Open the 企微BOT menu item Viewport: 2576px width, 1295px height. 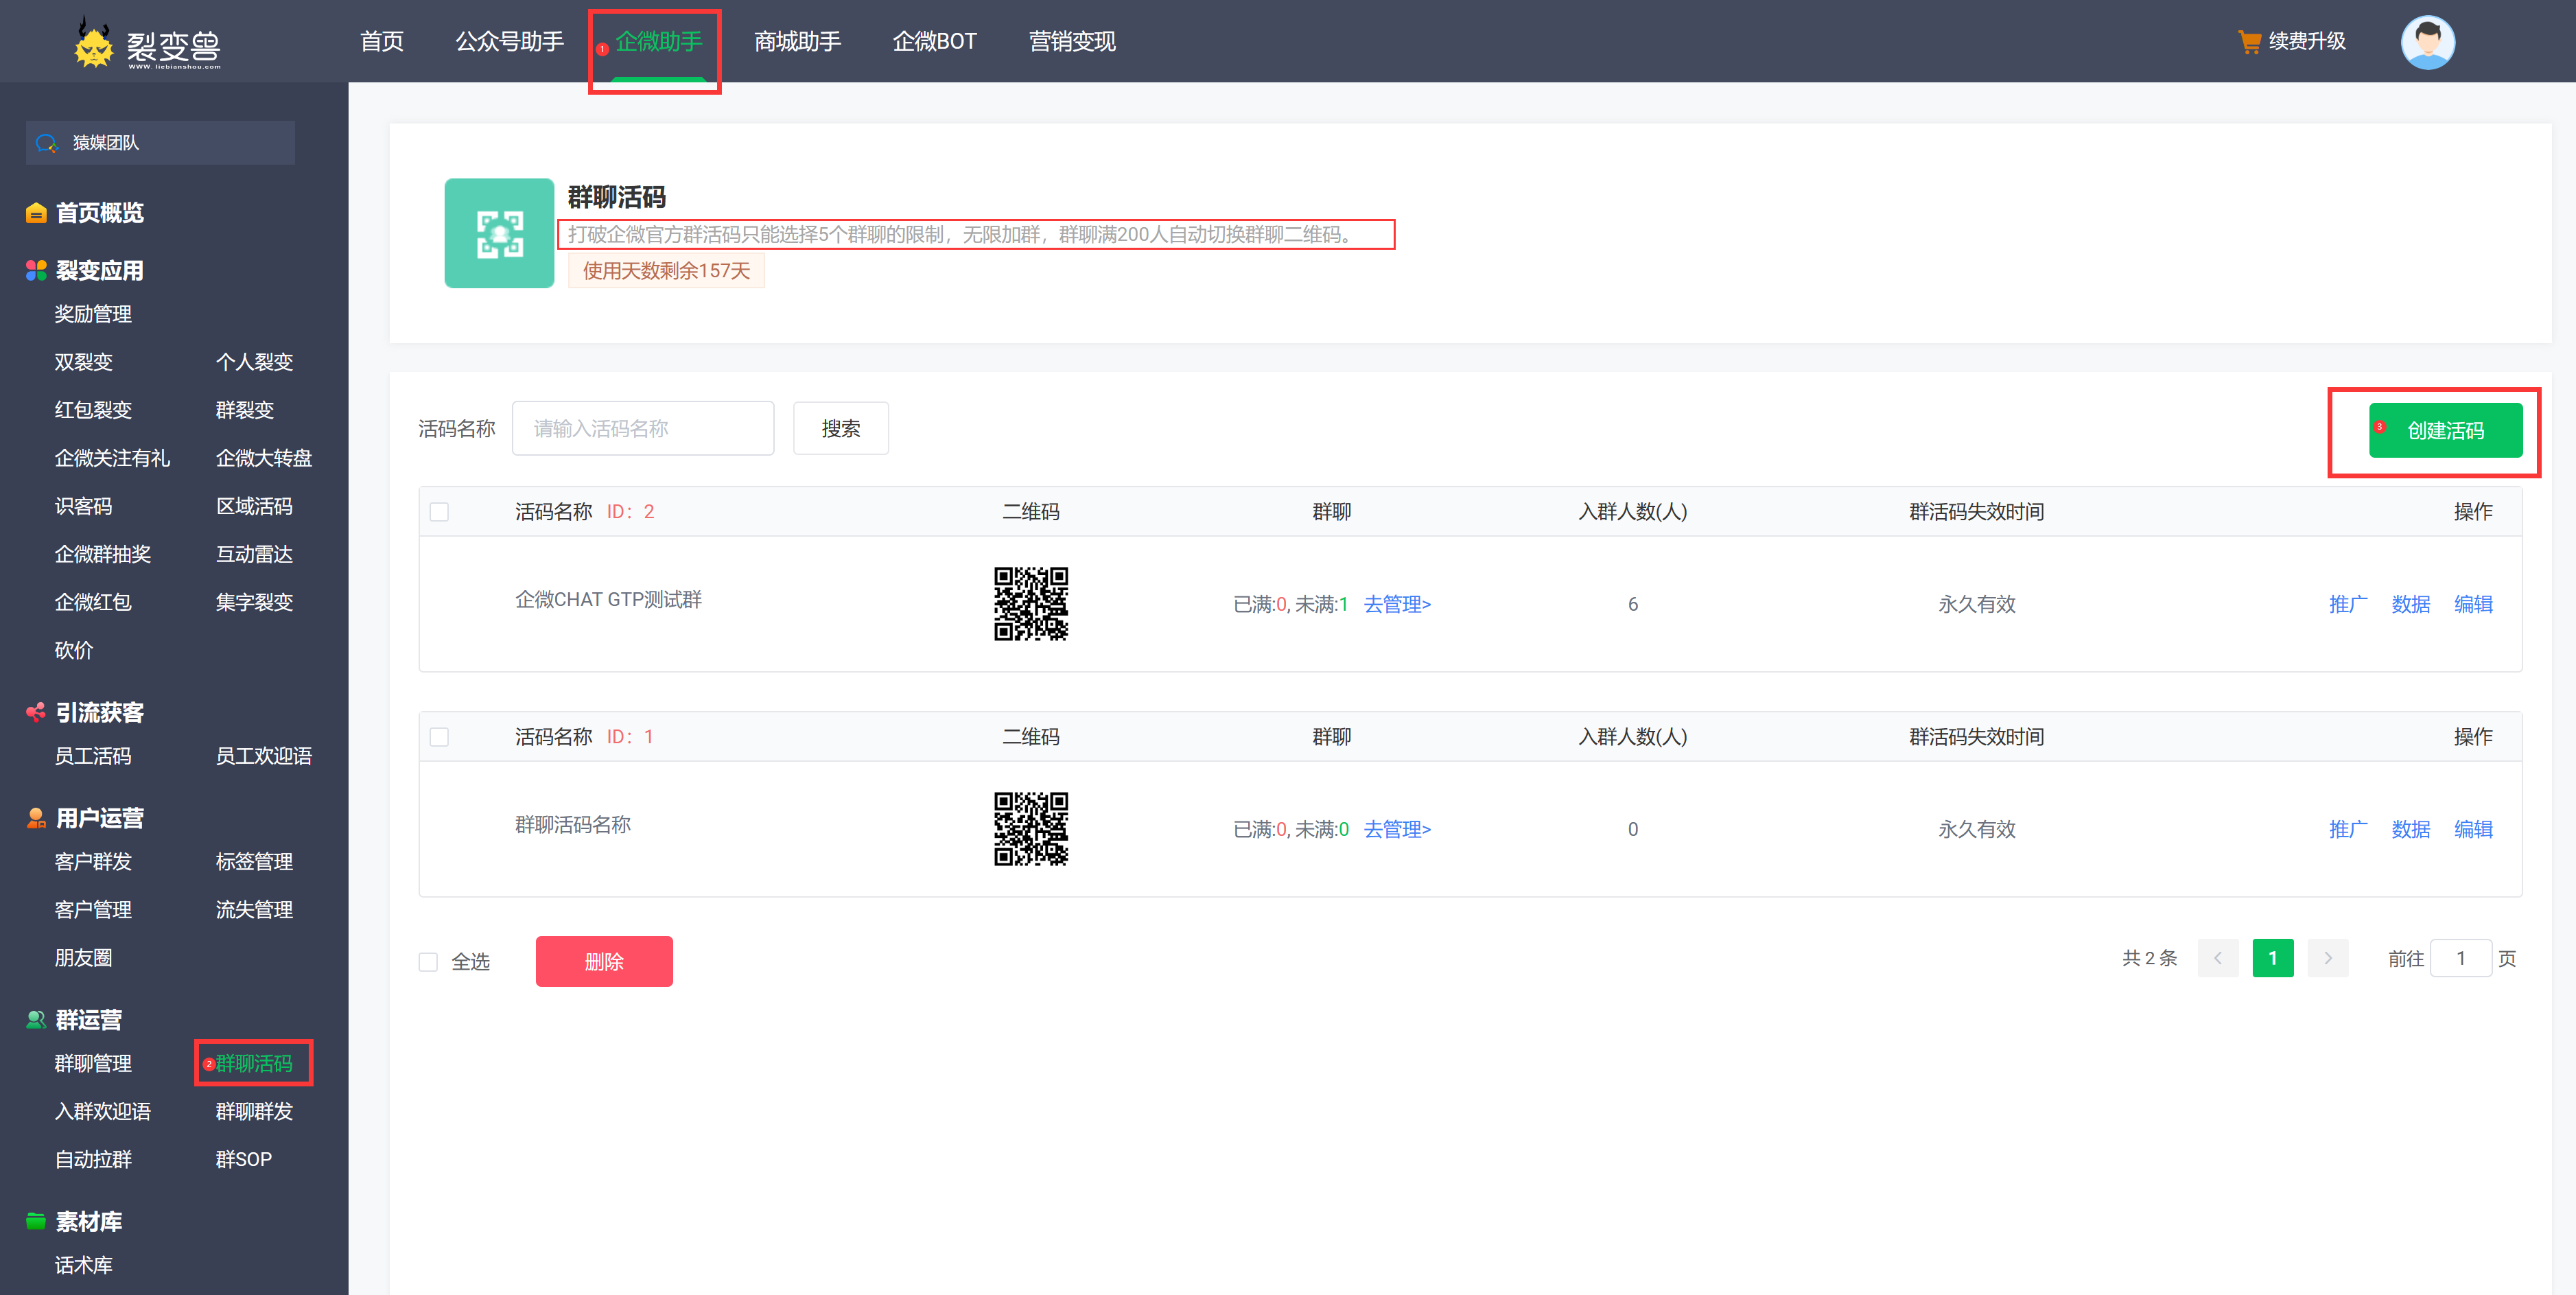point(934,41)
